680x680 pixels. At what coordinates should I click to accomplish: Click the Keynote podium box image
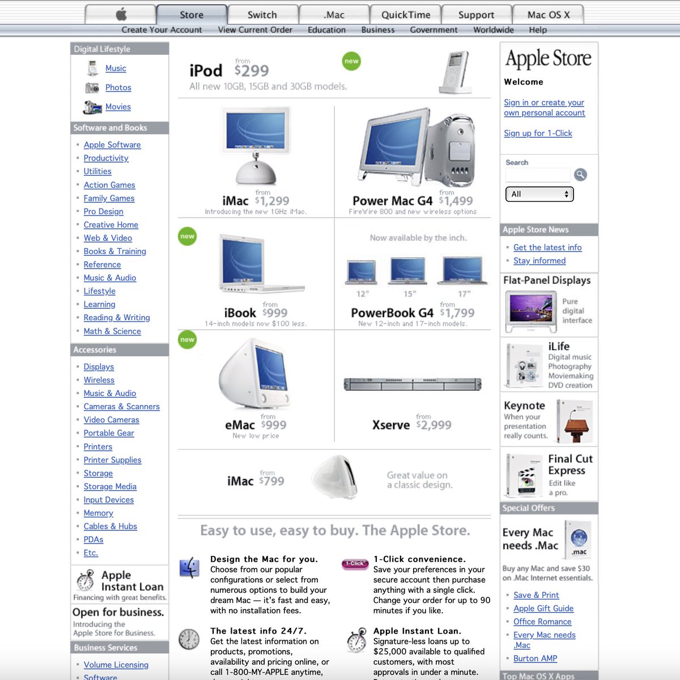[573, 421]
